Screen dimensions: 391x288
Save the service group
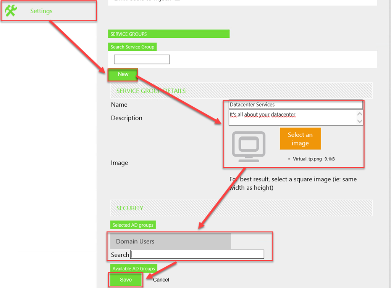point(126,280)
